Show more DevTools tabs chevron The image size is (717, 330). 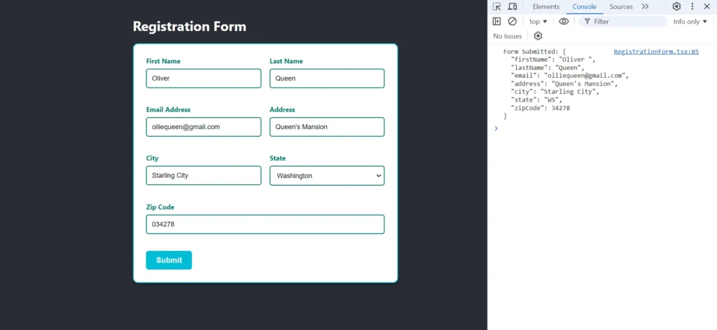pos(645,6)
